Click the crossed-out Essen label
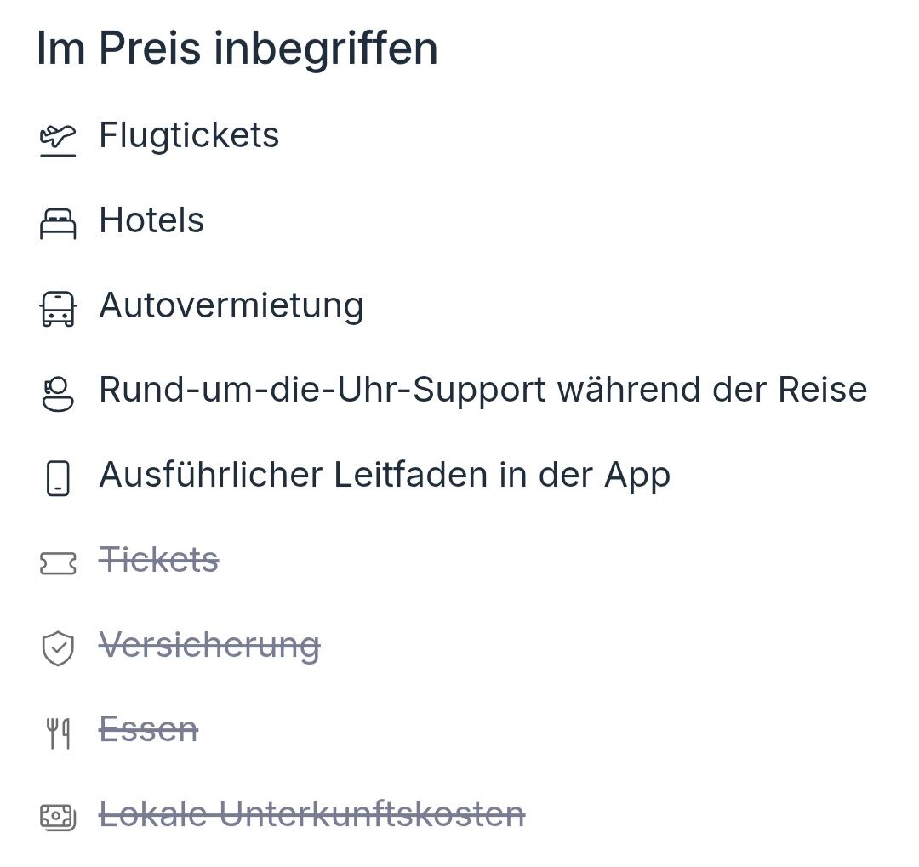 pos(149,729)
